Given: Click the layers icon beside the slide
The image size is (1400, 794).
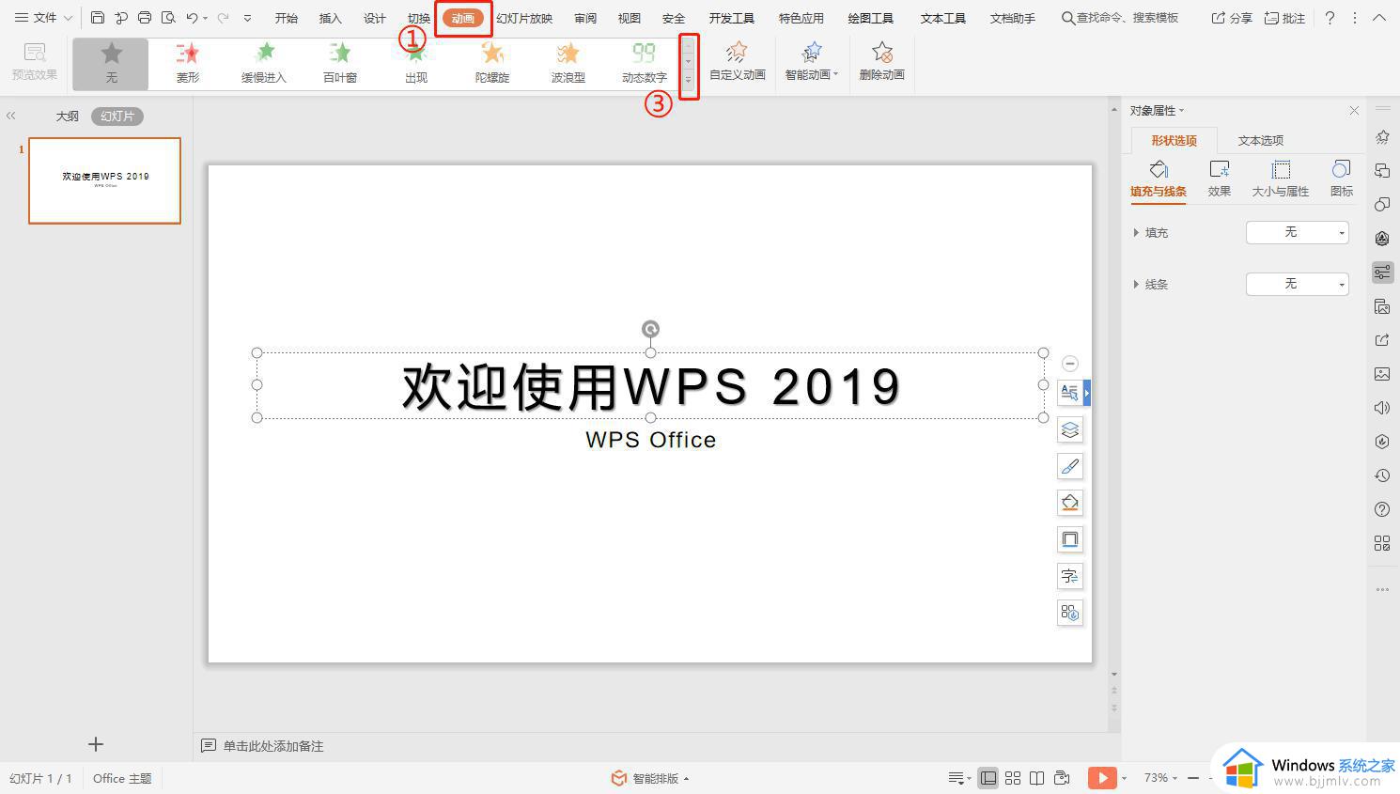Looking at the screenshot, I should click(x=1070, y=429).
